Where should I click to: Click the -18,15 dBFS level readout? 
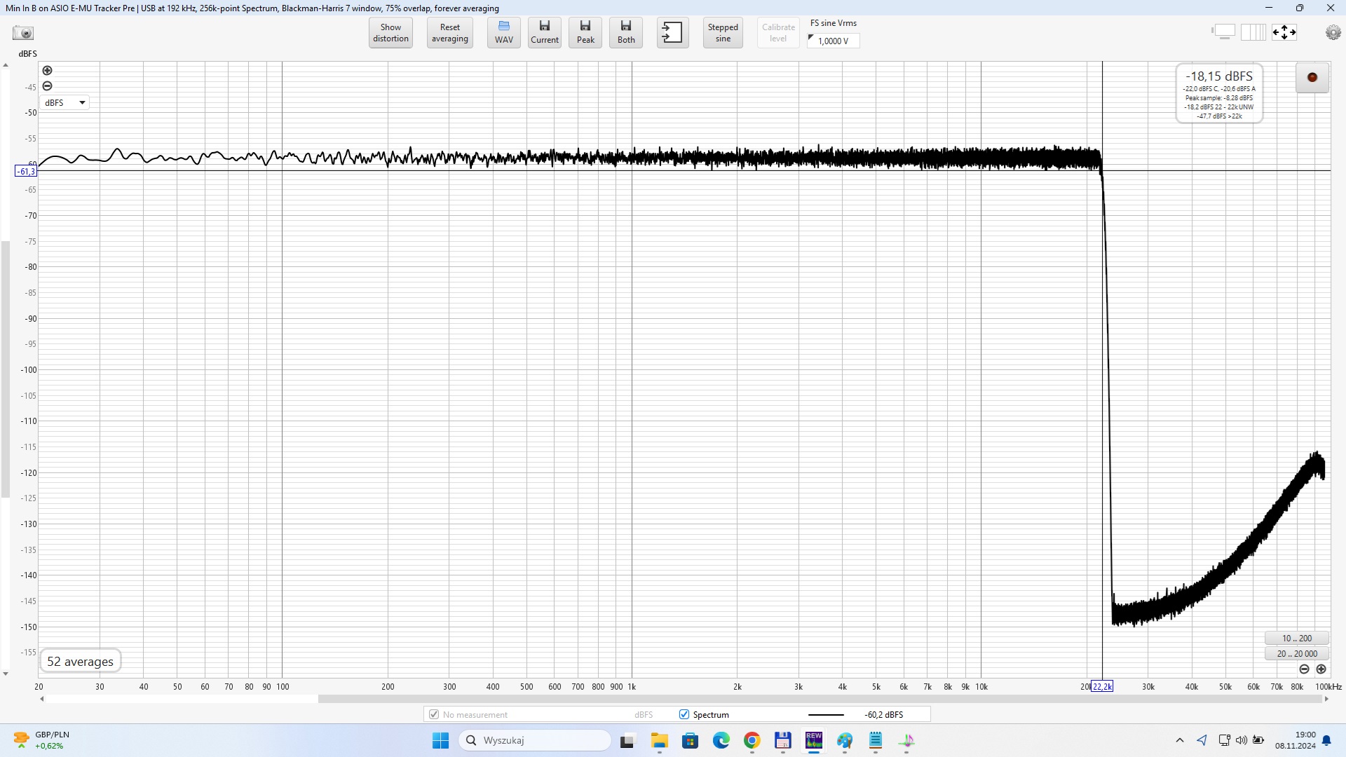[1218, 76]
